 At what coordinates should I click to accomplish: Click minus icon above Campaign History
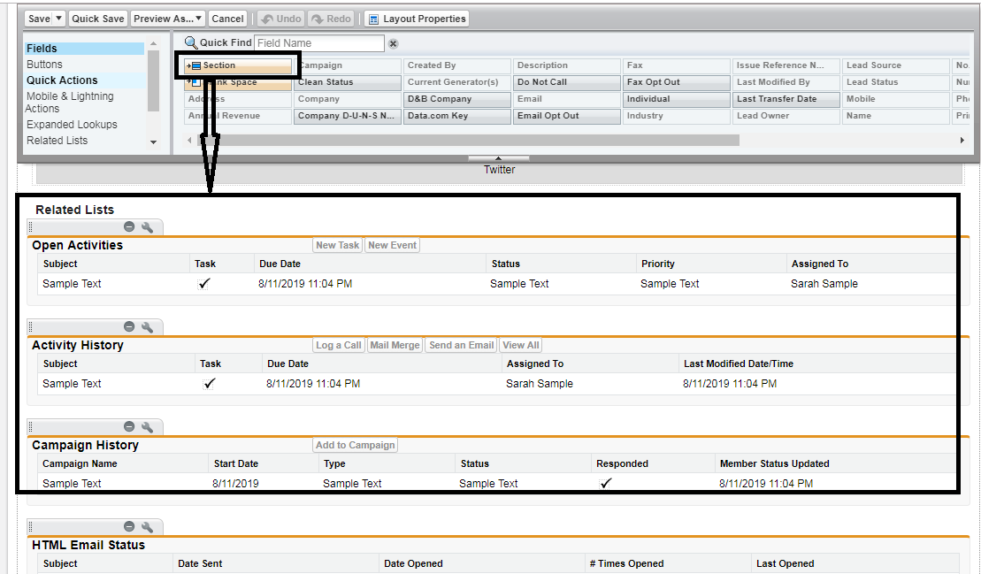(x=129, y=427)
